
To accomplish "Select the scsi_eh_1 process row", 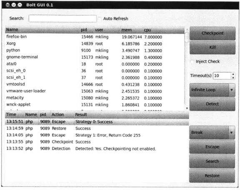I will pos(95,77).
